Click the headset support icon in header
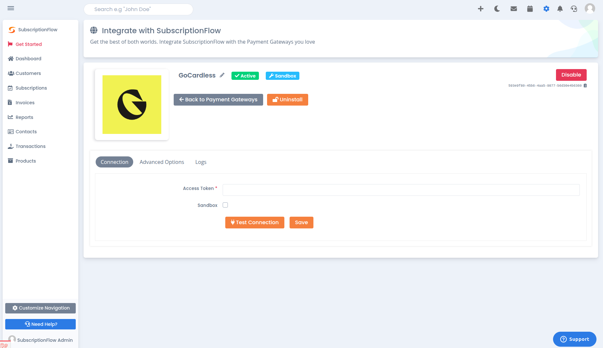 click(x=574, y=9)
